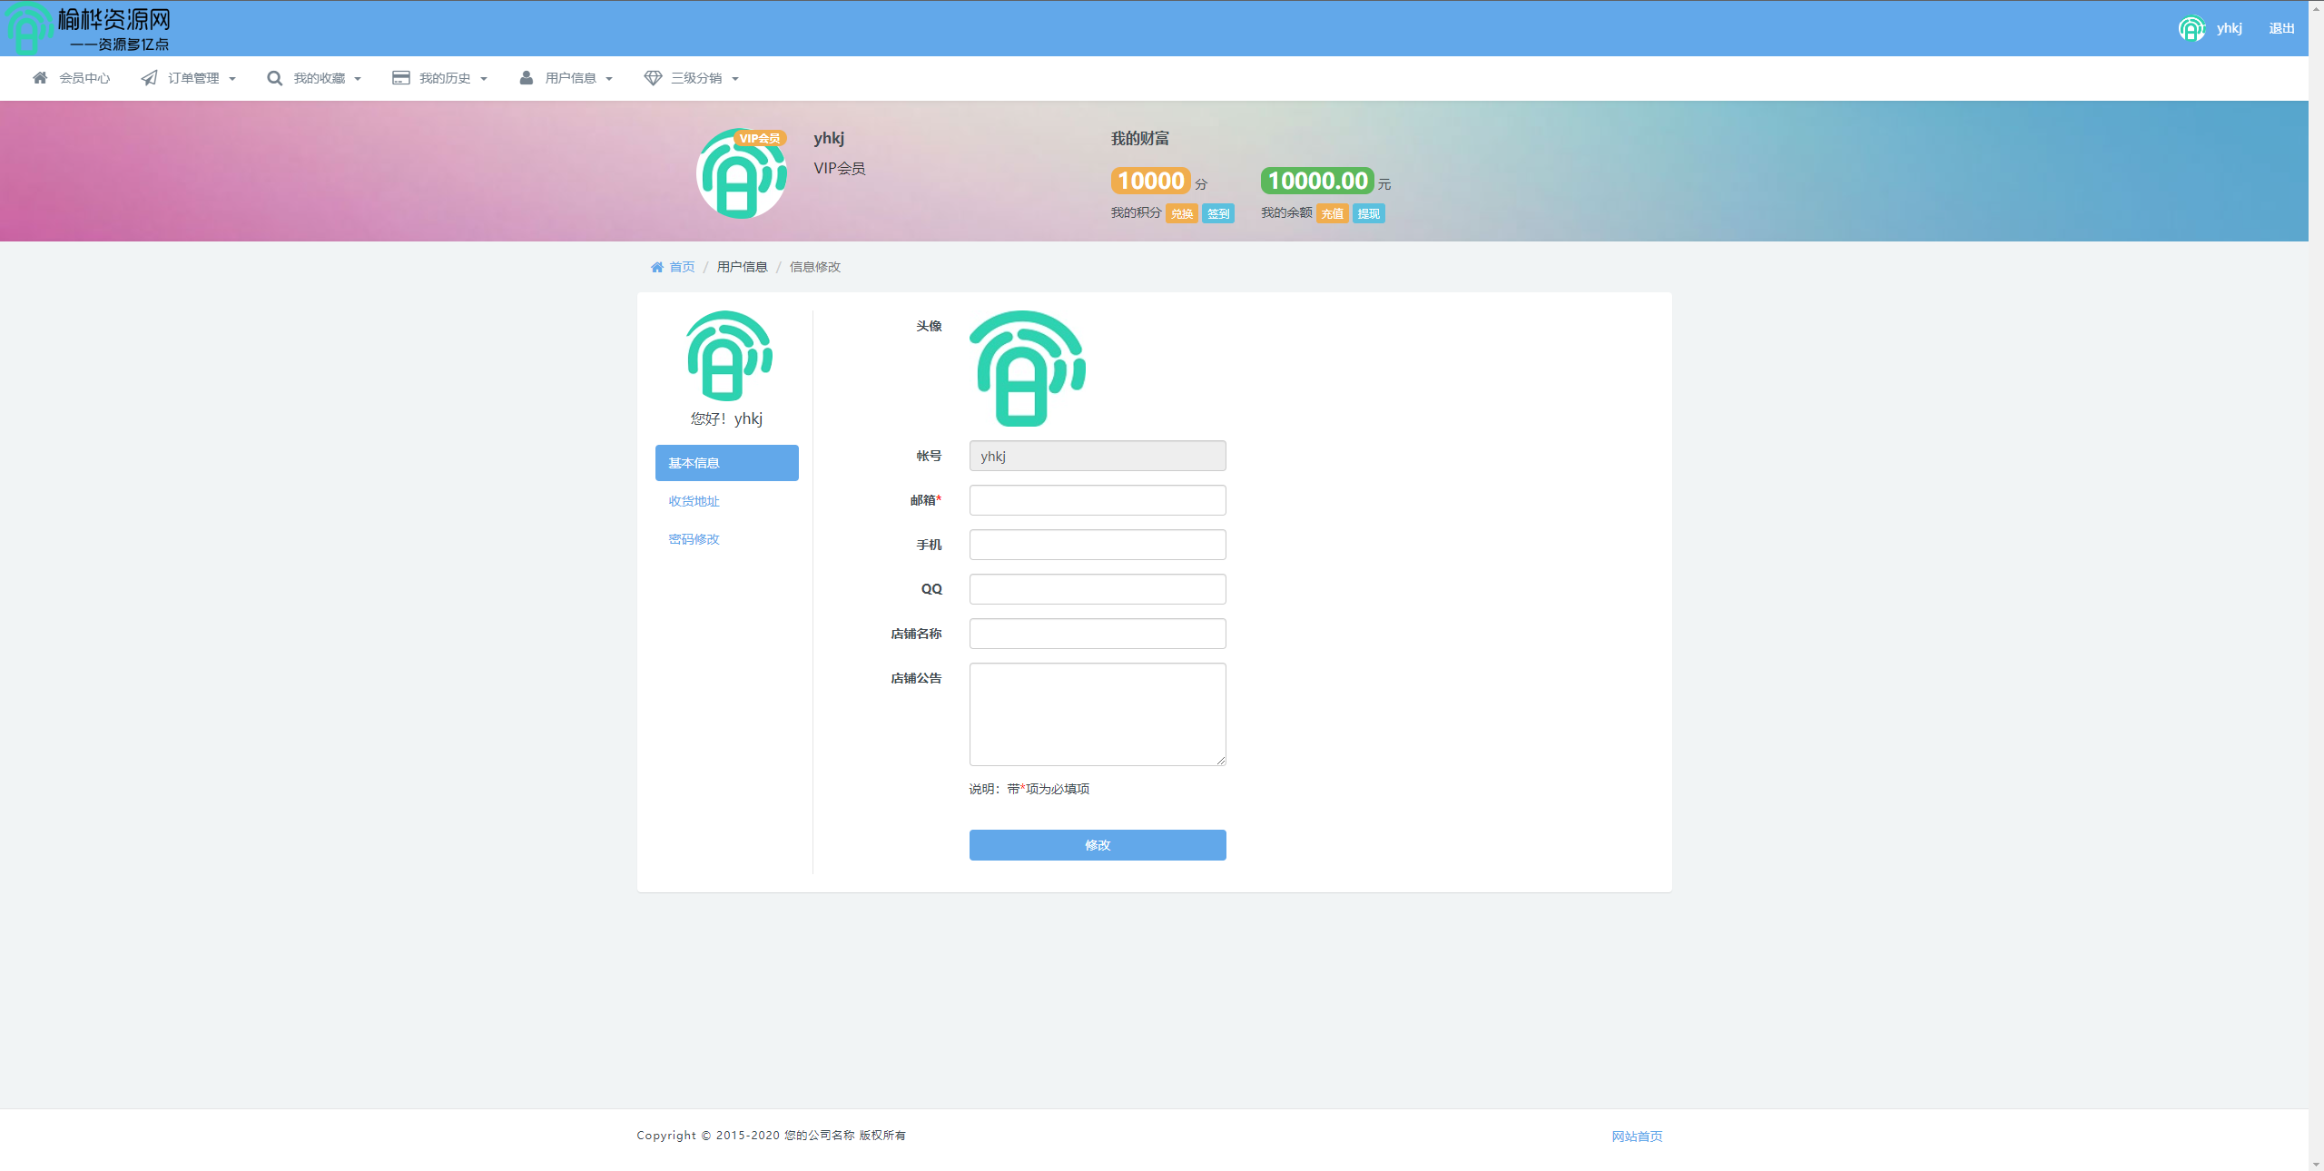Click 退出 to log out
2324x1171 pixels.
click(x=2281, y=28)
